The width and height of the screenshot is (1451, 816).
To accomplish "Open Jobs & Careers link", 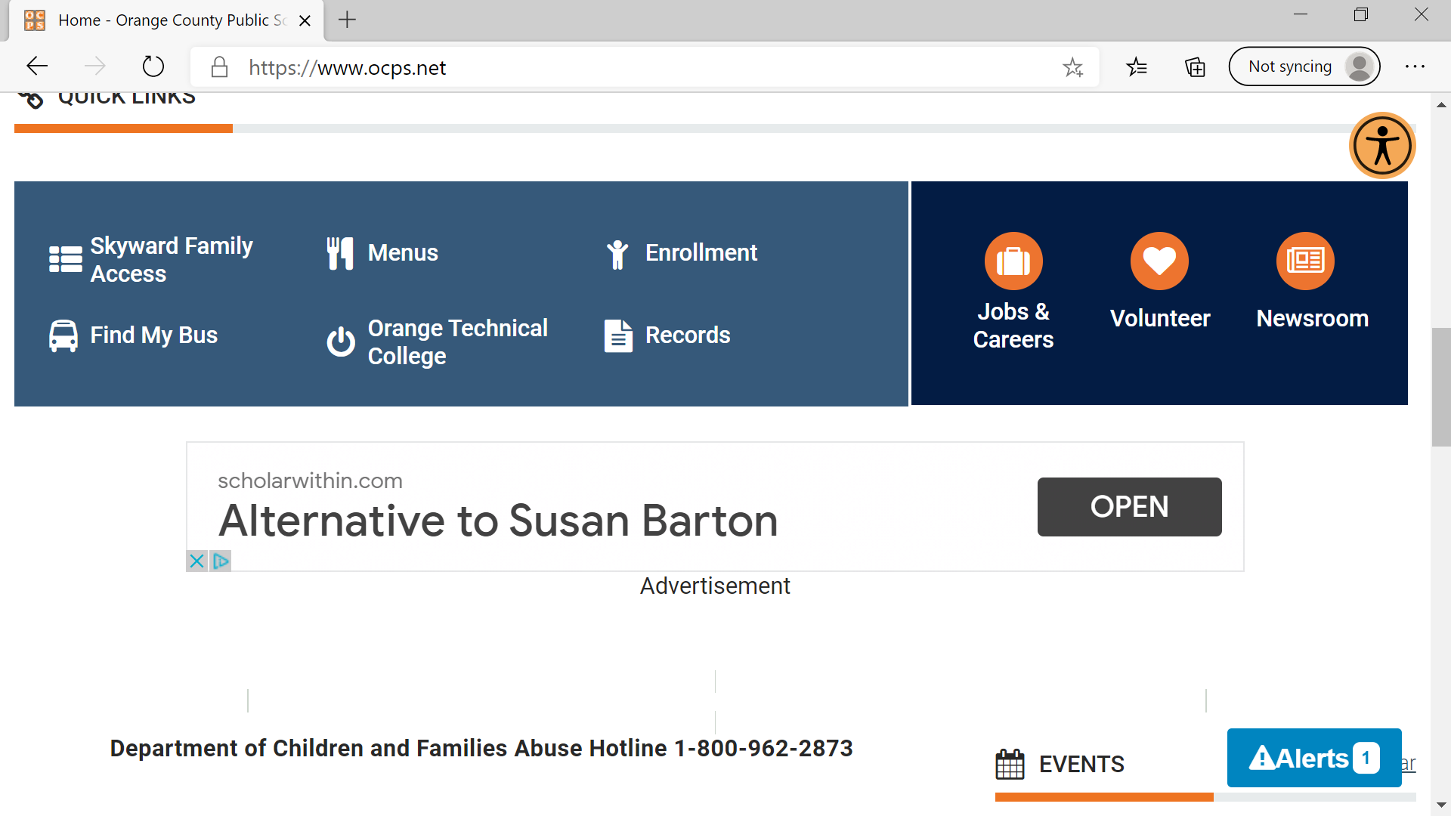I will 1013,325.
